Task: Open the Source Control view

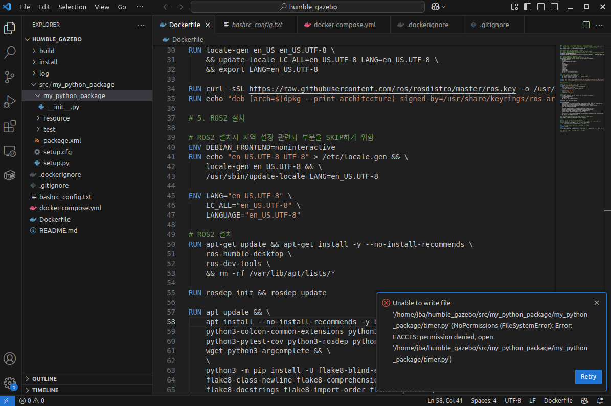Action: [10, 77]
